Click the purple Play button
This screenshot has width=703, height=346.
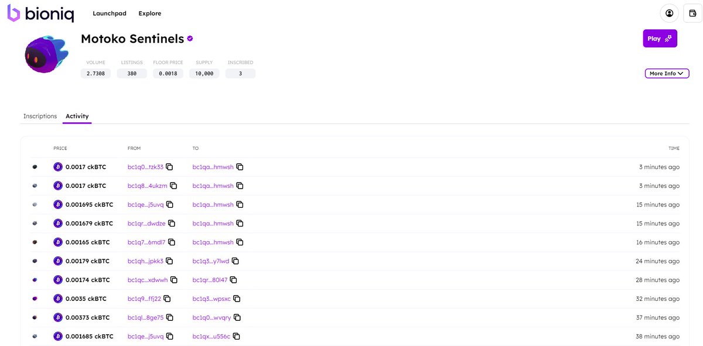(x=660, y=39)
